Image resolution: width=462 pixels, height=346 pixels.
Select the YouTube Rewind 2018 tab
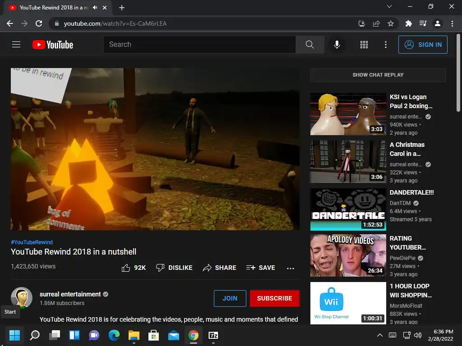[54, 8]
